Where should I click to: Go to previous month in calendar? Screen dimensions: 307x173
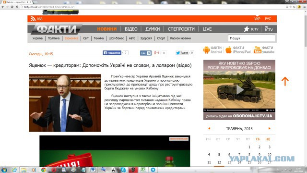(x=209, y=128)
